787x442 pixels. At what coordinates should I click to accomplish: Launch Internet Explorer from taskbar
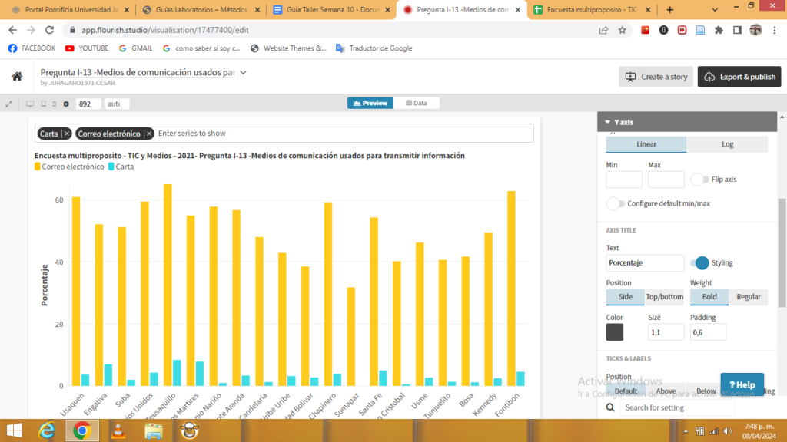pos(47,430)
